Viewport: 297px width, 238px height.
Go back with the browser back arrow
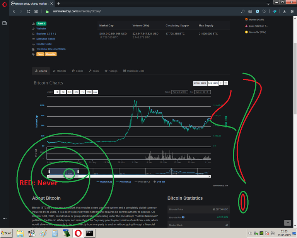coord(14,11)
